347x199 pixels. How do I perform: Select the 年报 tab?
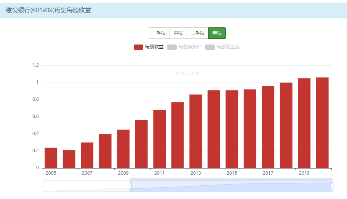click(x=217, y=33)
